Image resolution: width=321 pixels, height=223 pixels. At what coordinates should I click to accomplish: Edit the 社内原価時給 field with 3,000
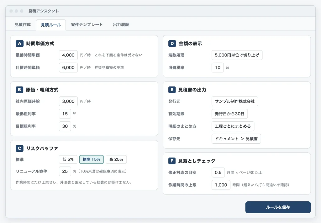(68, 101)
